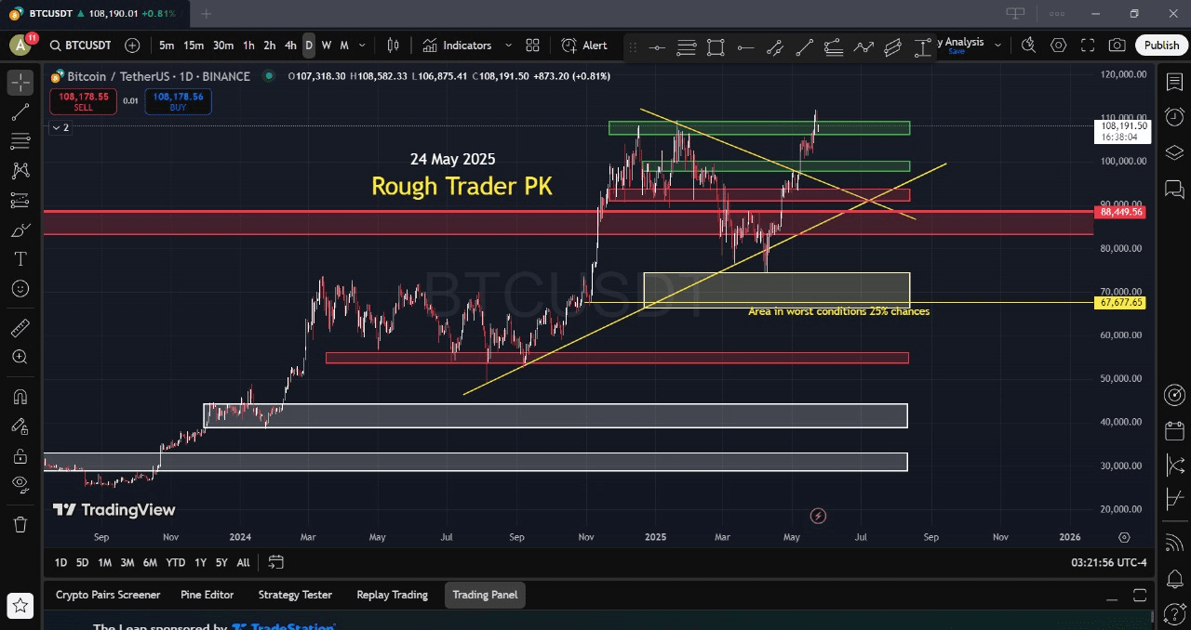Open notifications bell icon
1191x630 pixels.
[1174, 577]
